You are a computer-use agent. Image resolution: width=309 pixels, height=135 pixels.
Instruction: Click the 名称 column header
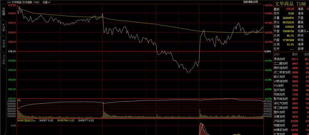(277, 54)
